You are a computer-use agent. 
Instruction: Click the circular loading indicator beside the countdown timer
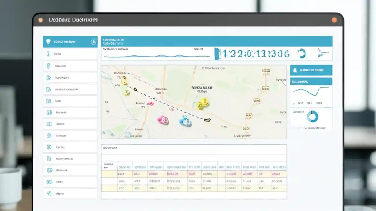[x=301, y=54]
